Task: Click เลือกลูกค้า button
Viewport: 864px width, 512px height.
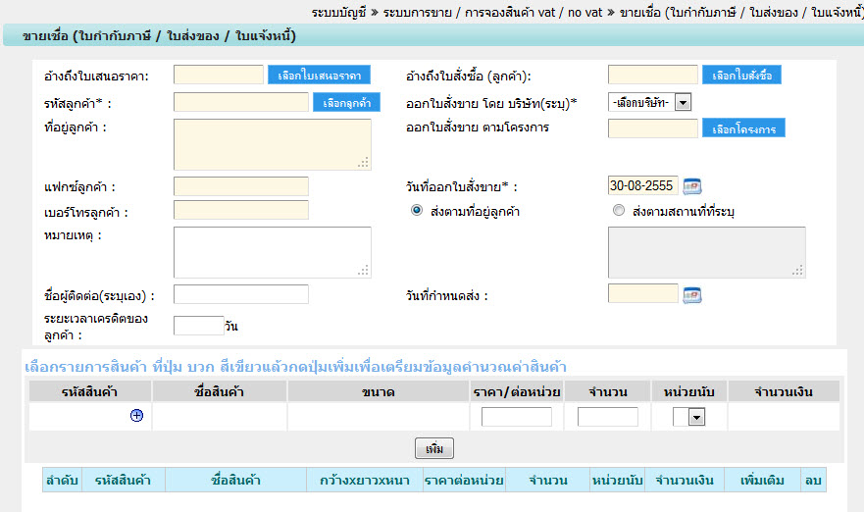Action: coord(346,103)
